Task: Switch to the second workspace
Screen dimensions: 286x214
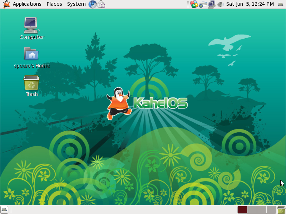Action: [x=251, y=209]
